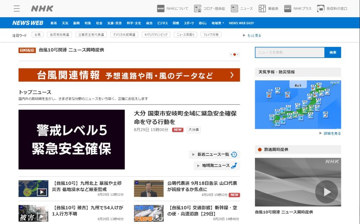Open headline 大分 国東市安岐町全域に緊急安全確保
This screenshot has width=360, height=224.
[185, 117]
